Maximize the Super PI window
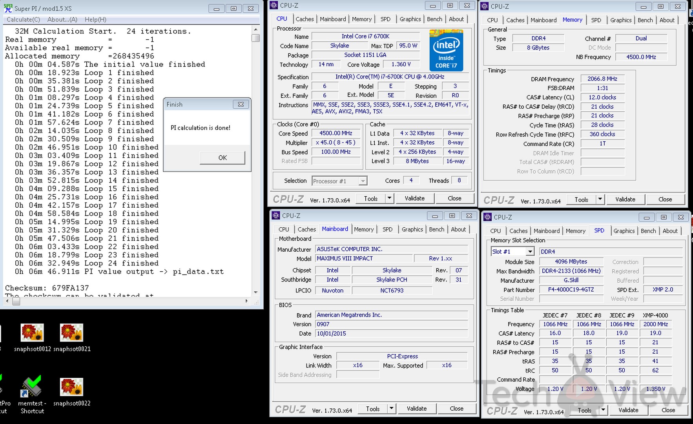693x424 pixels. [x=233, y=8]
